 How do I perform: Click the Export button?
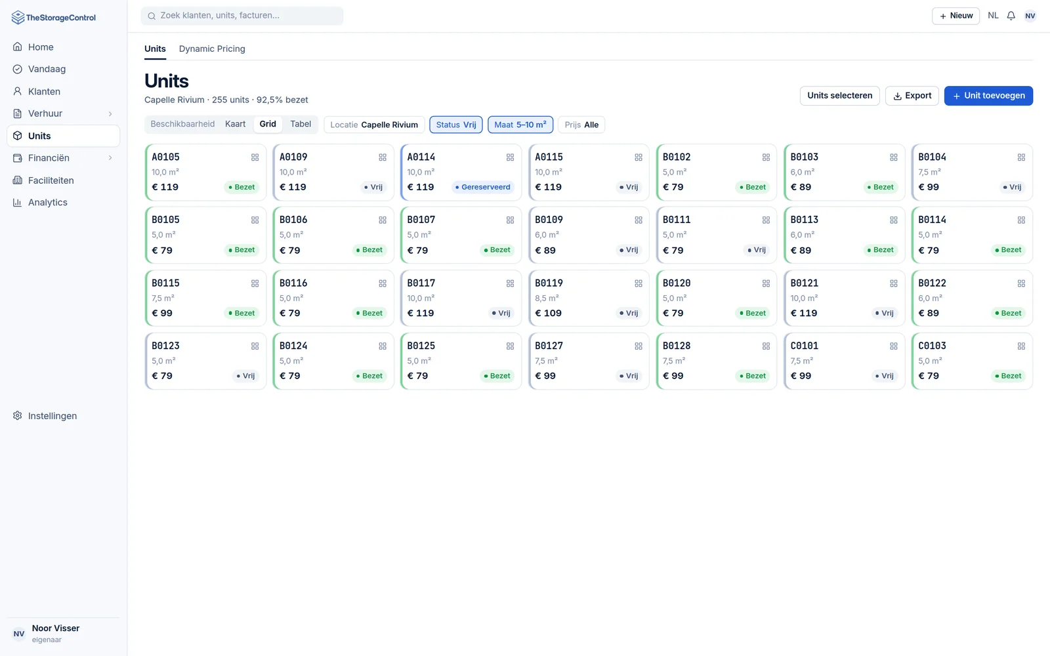coord(912,96)
